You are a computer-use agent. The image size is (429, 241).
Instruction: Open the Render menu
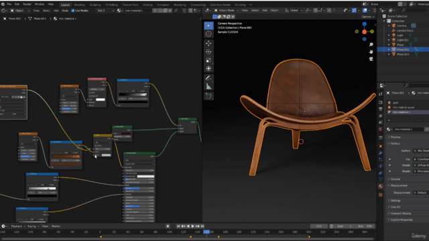coord(27,5)
